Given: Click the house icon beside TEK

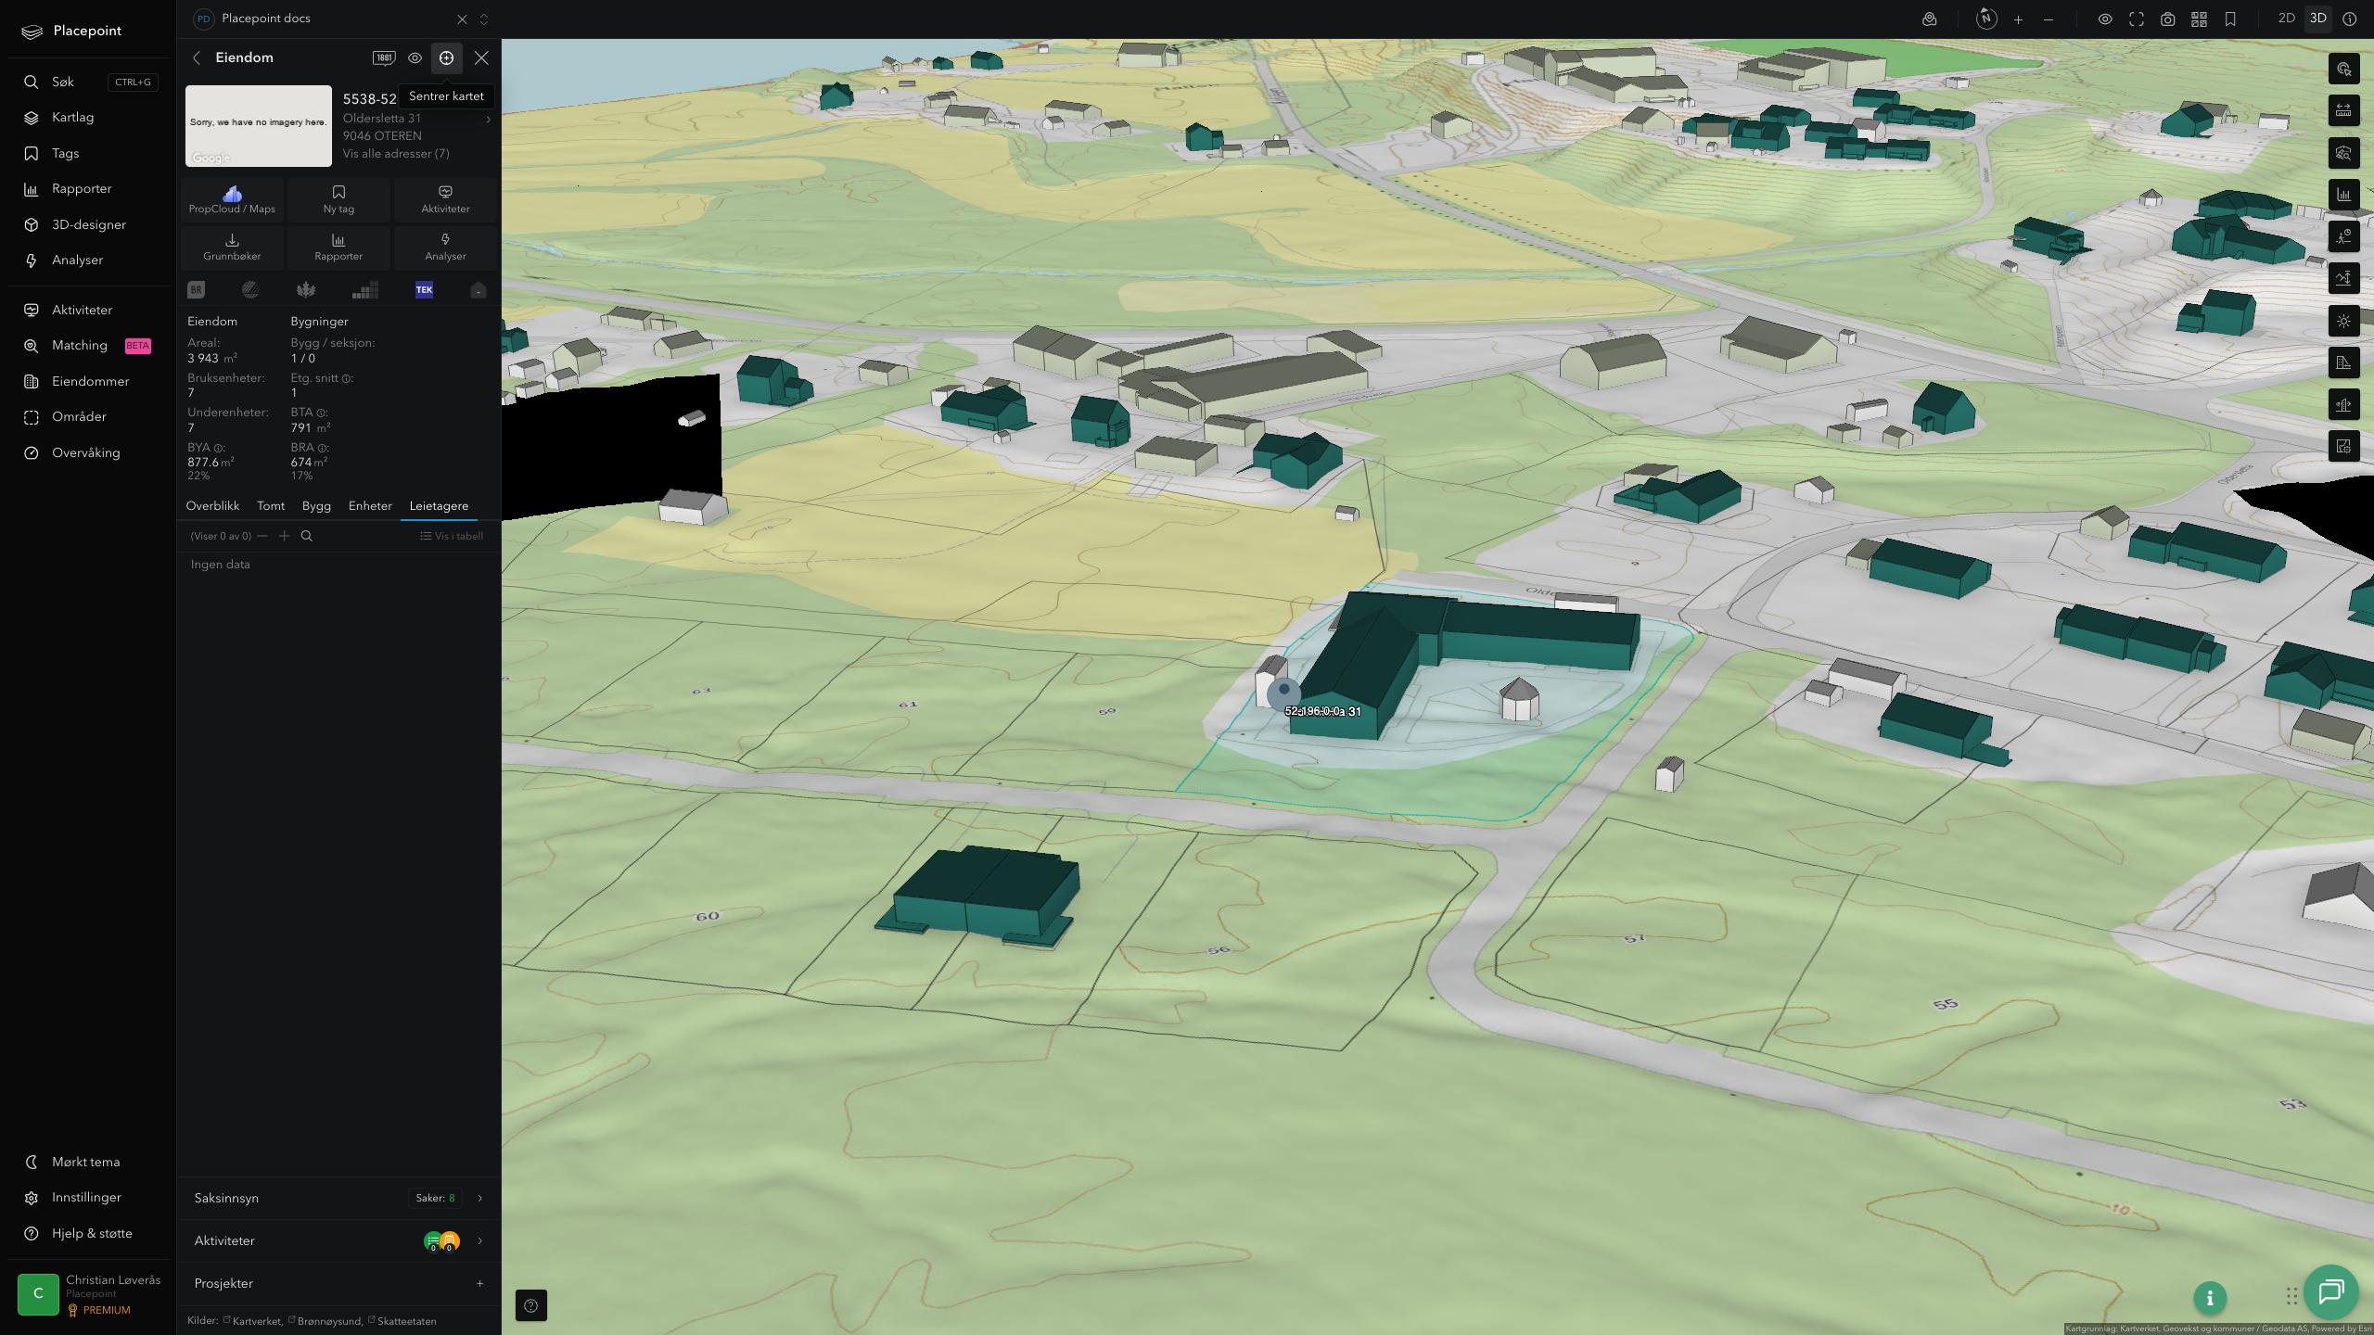Looking at the screenshot, I should [479, 290].
